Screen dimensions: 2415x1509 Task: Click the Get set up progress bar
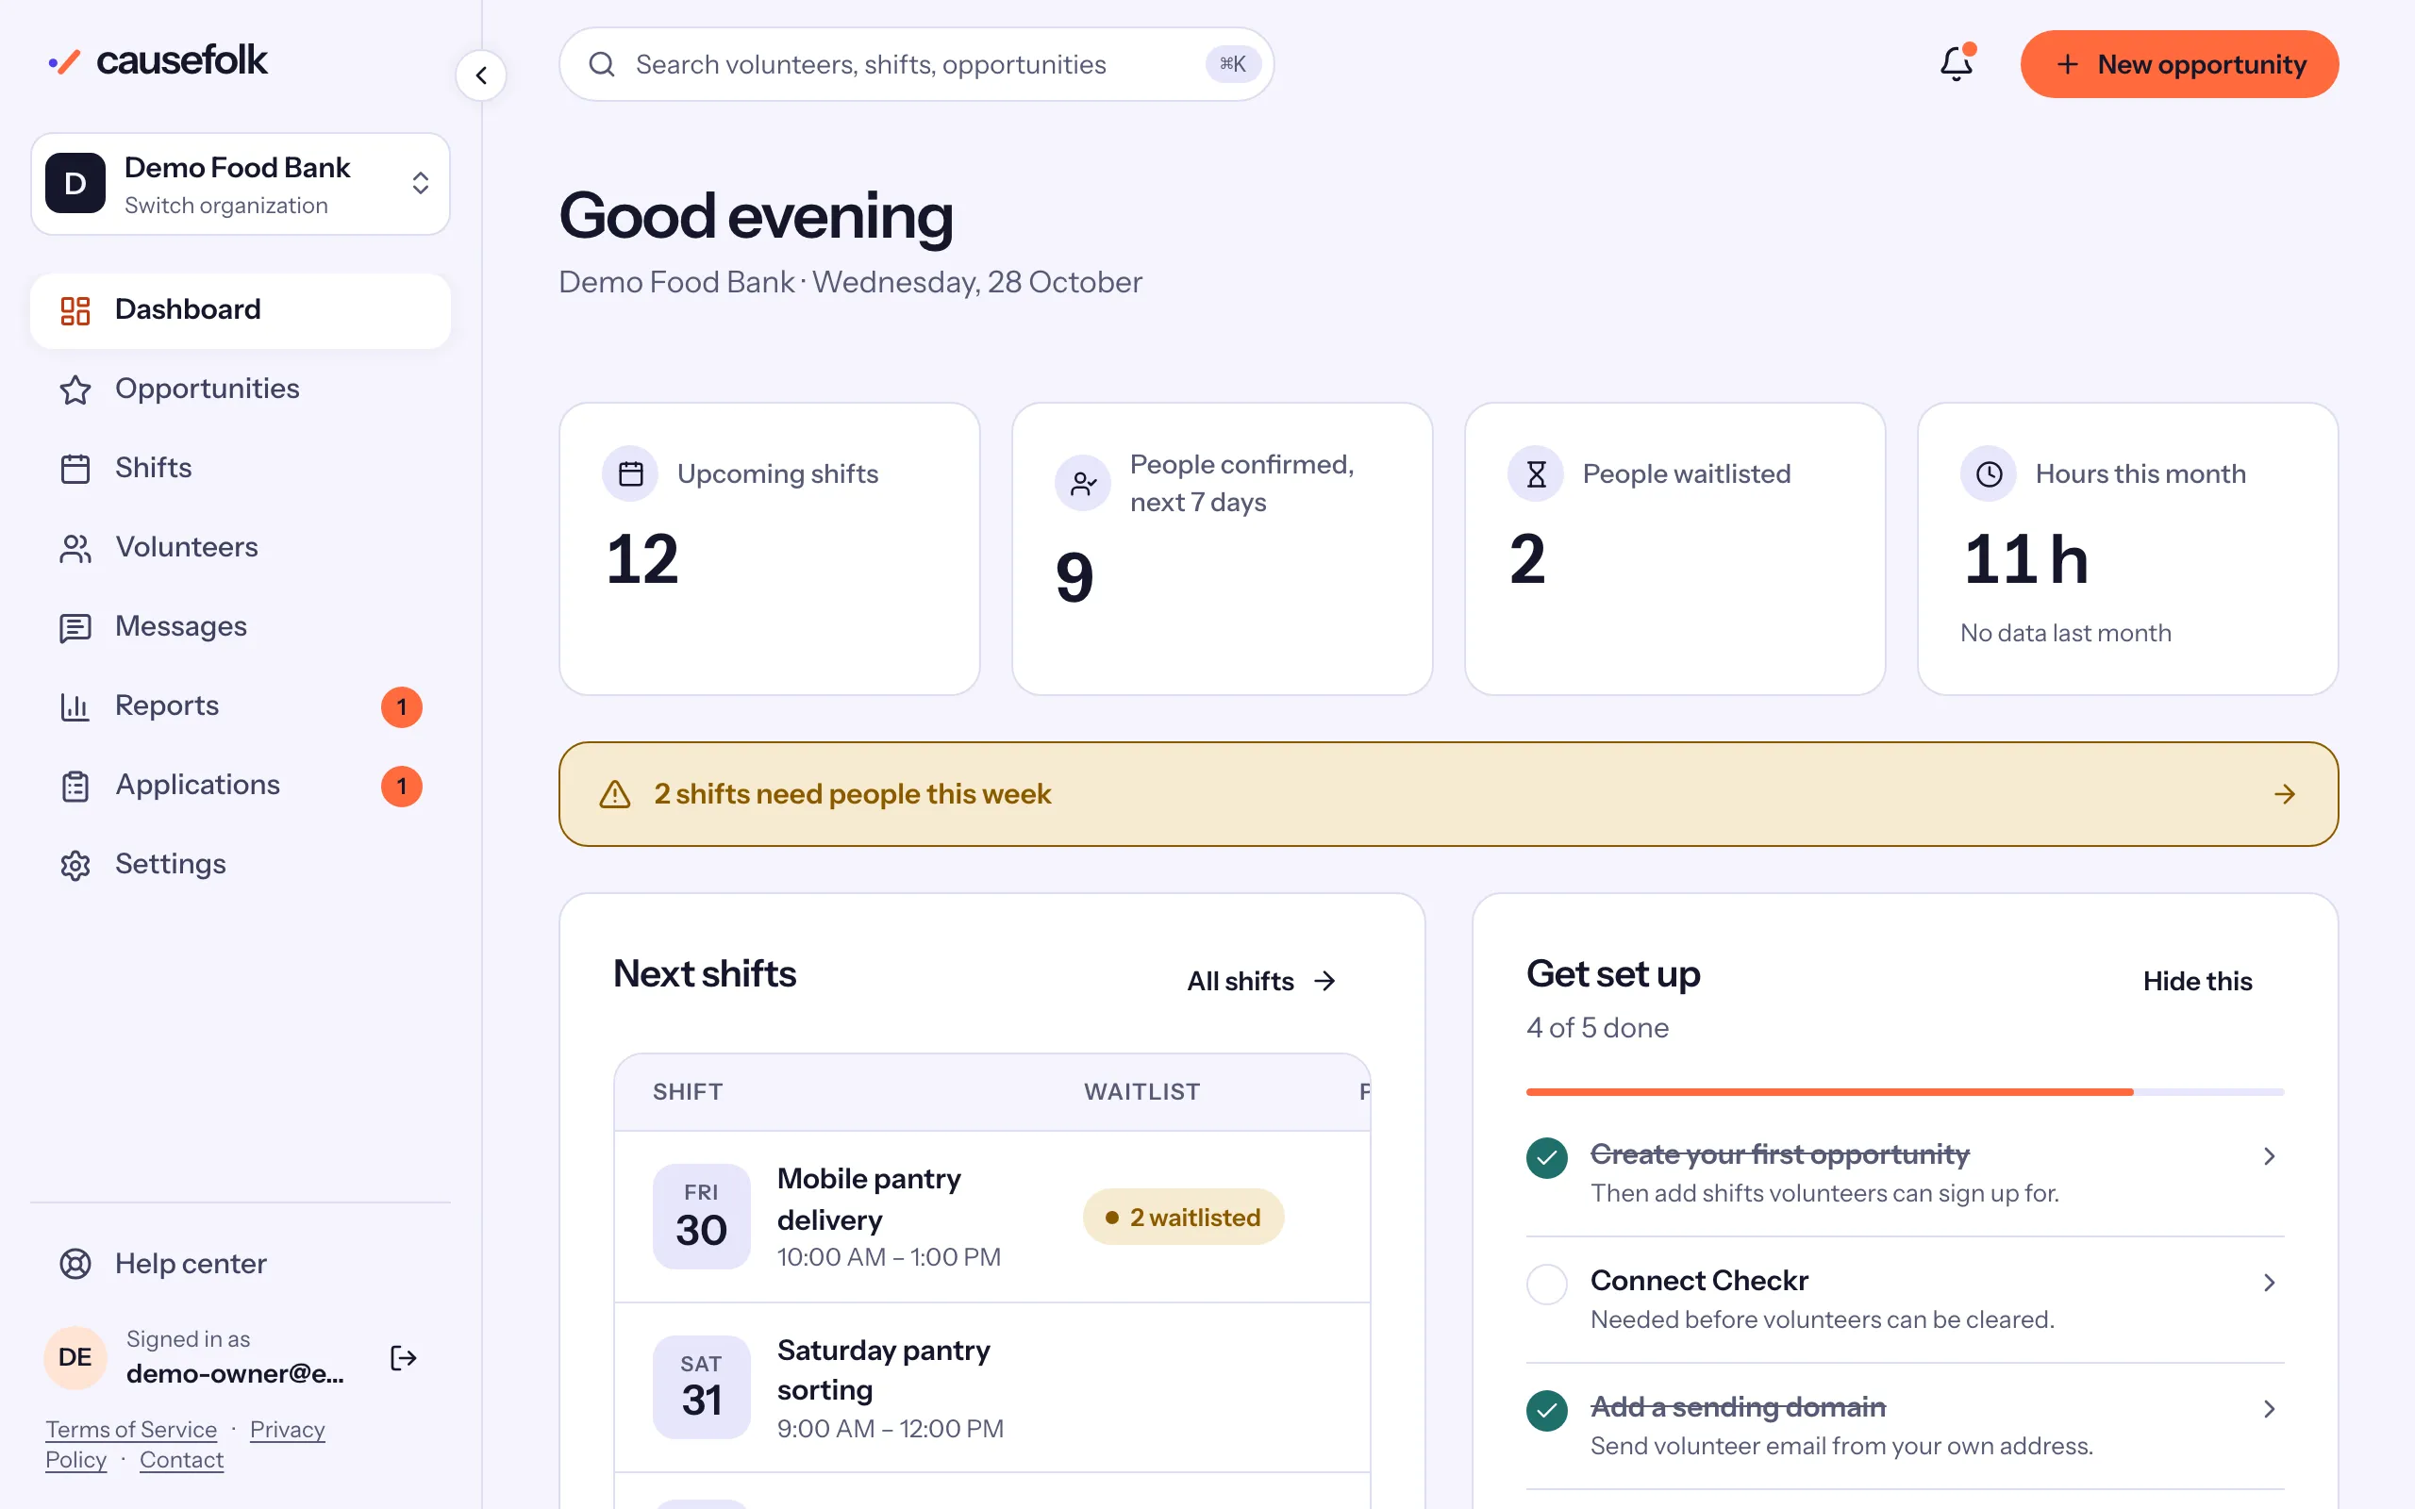(x=1905, y=1092)
